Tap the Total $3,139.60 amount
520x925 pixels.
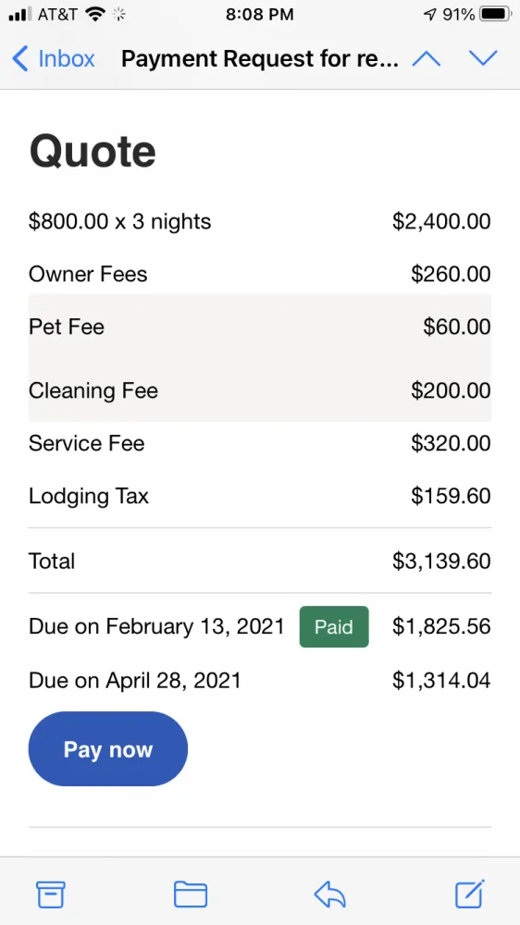tap(441, 561)
